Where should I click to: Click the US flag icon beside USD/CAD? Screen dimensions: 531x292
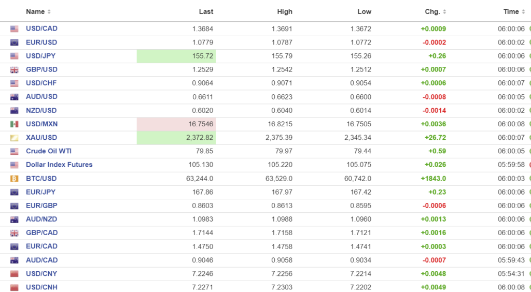click(15, 29)
